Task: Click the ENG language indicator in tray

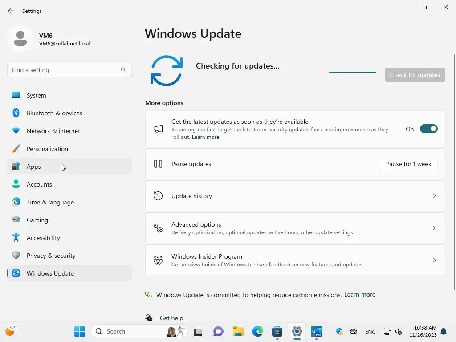Action: (x=370, y=331)
